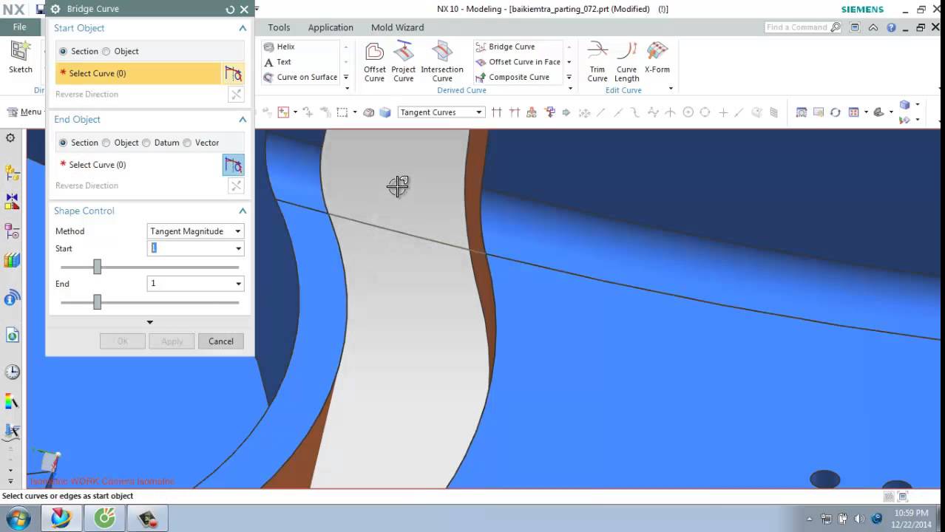Click the Start Object curve selection icon
Image resolution: width=945 pixels, height=532 pixels.
coord(234,73)
